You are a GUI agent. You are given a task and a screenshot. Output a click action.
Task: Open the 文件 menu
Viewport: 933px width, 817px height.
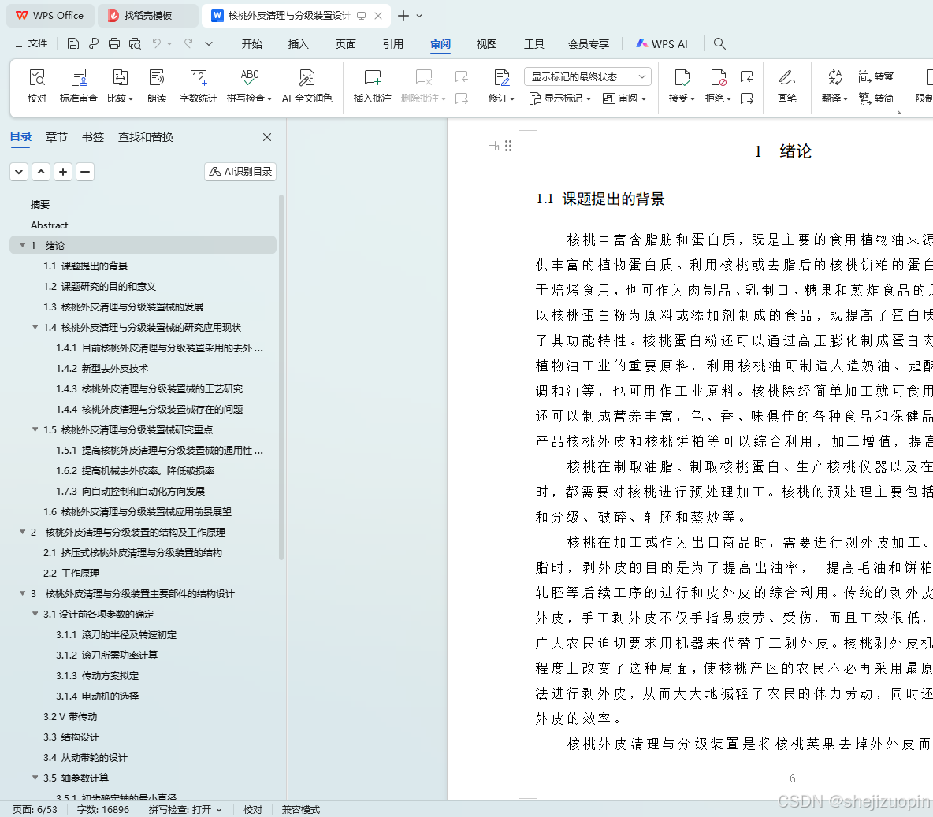point(31,43)
